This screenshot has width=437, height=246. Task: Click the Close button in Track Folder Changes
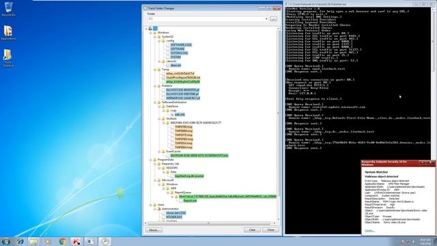click(x=270, y=230)
